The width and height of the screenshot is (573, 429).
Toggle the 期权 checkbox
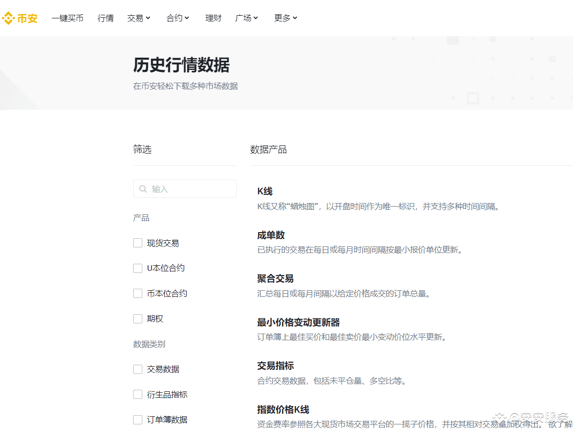[138, 319]
